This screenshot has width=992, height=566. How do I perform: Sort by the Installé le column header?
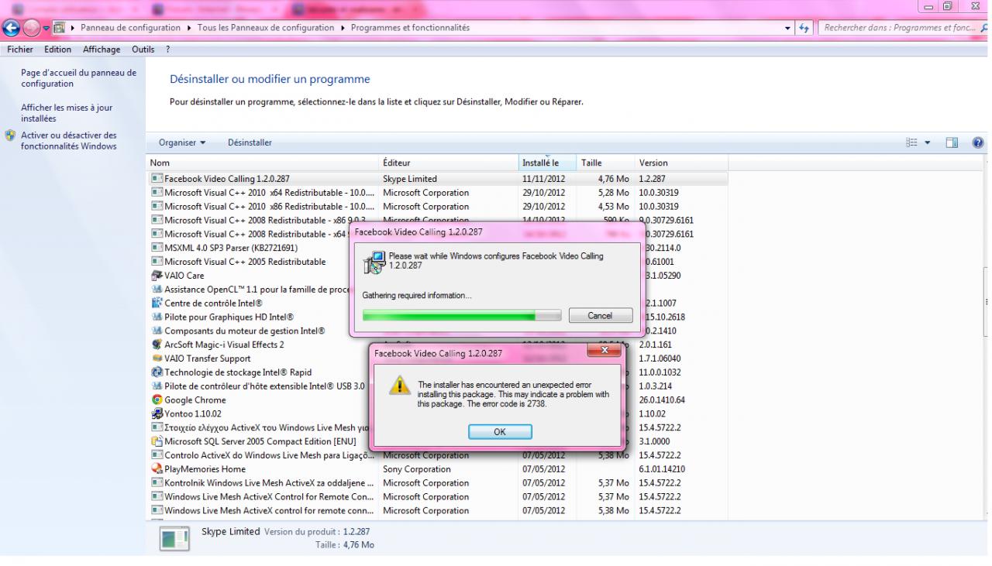[548, 163]
